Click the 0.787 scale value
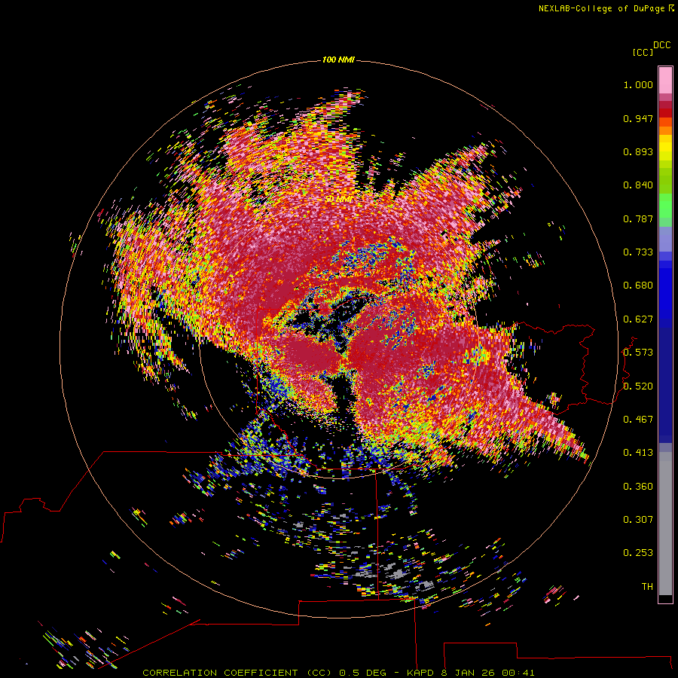Image resolution: width=678 pixels, height=678 pixels. [638, 218]
